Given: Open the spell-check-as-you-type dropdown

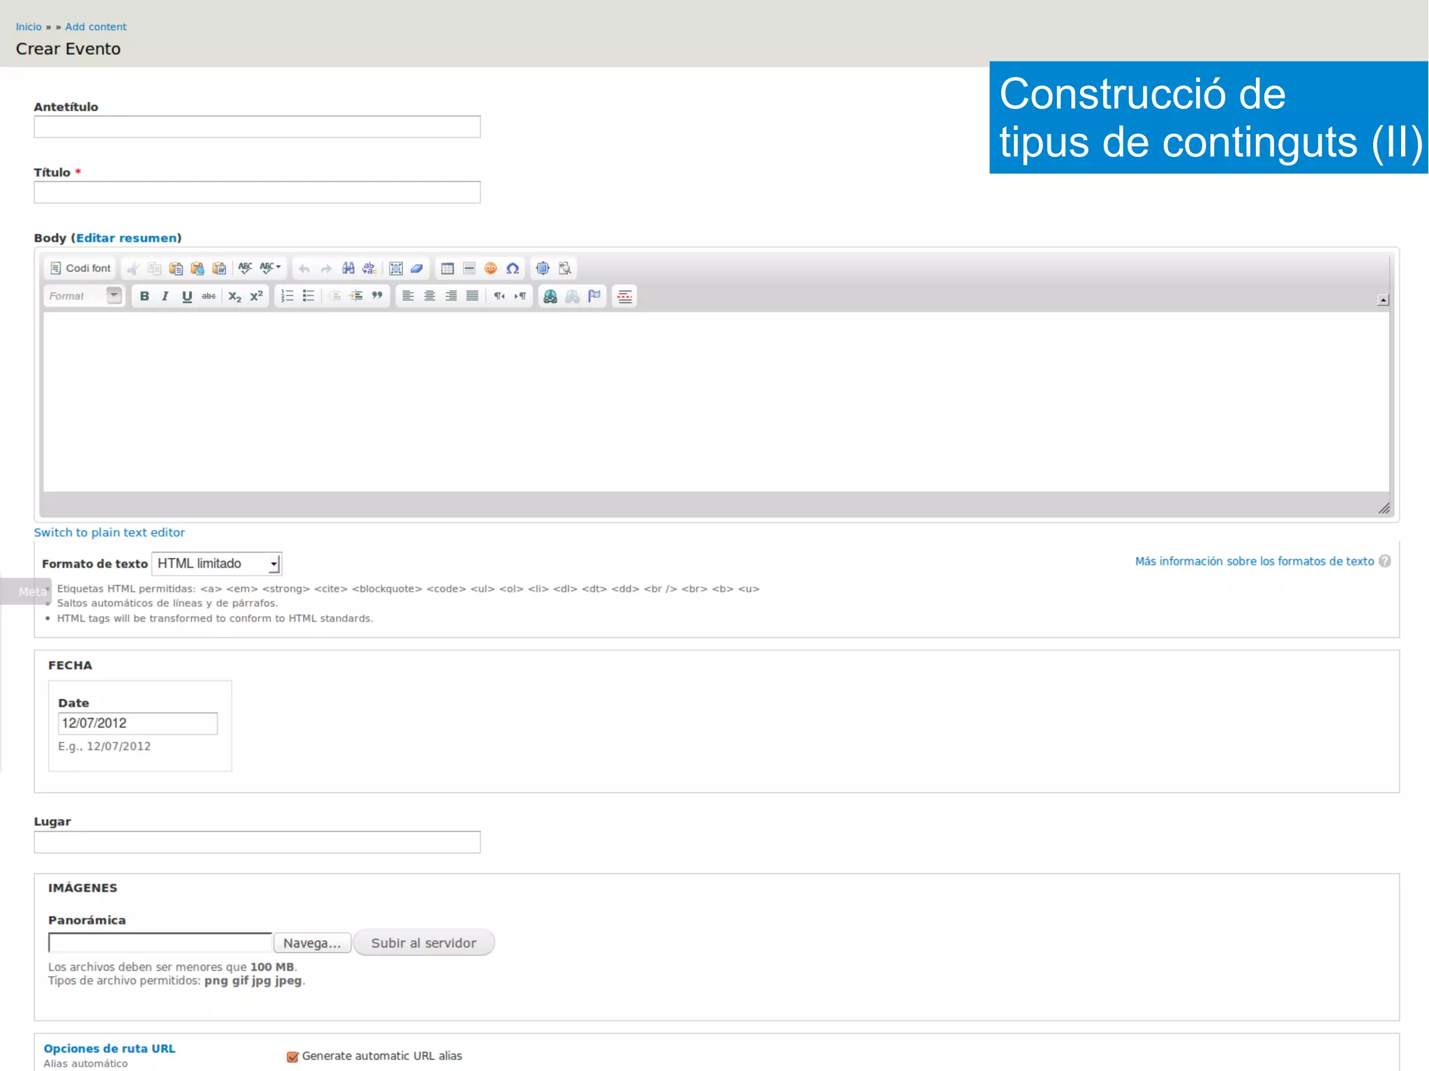Looking at the screenshot, I should click(270, 268).
